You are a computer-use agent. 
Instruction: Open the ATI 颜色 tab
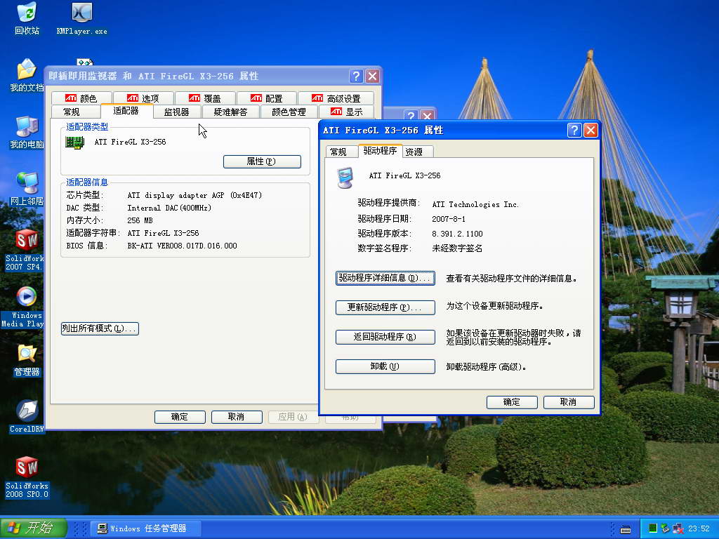point(81,98)
